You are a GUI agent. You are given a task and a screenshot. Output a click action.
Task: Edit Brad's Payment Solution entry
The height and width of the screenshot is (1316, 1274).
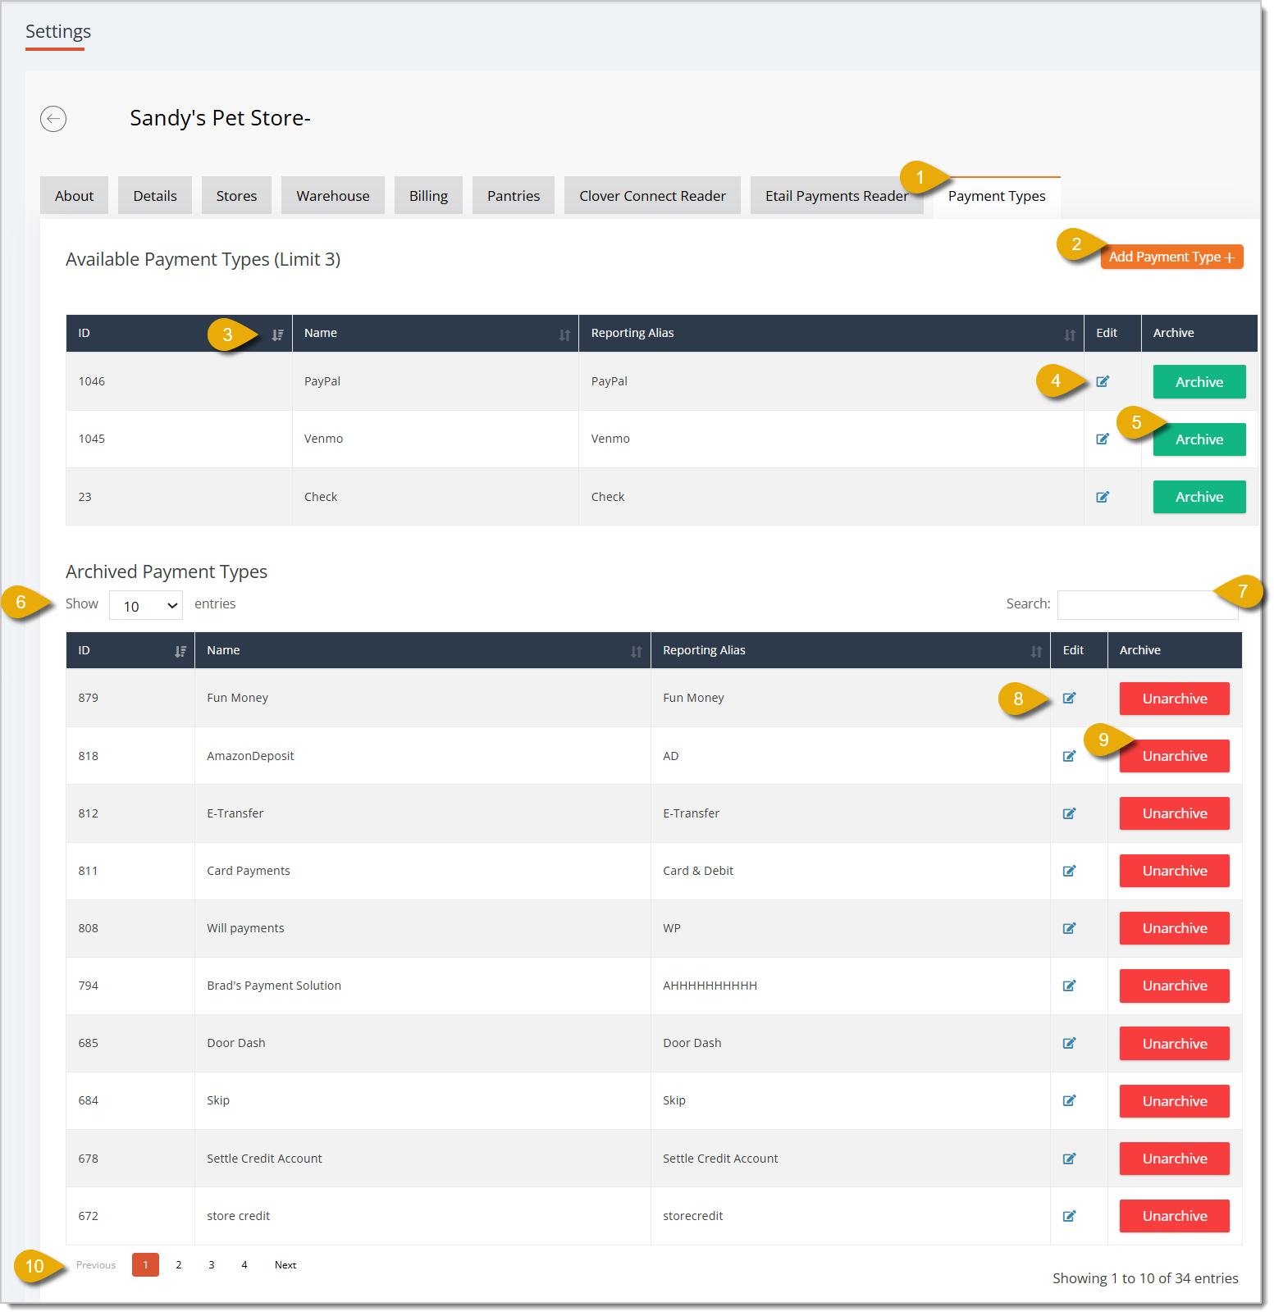point(1069,986)
